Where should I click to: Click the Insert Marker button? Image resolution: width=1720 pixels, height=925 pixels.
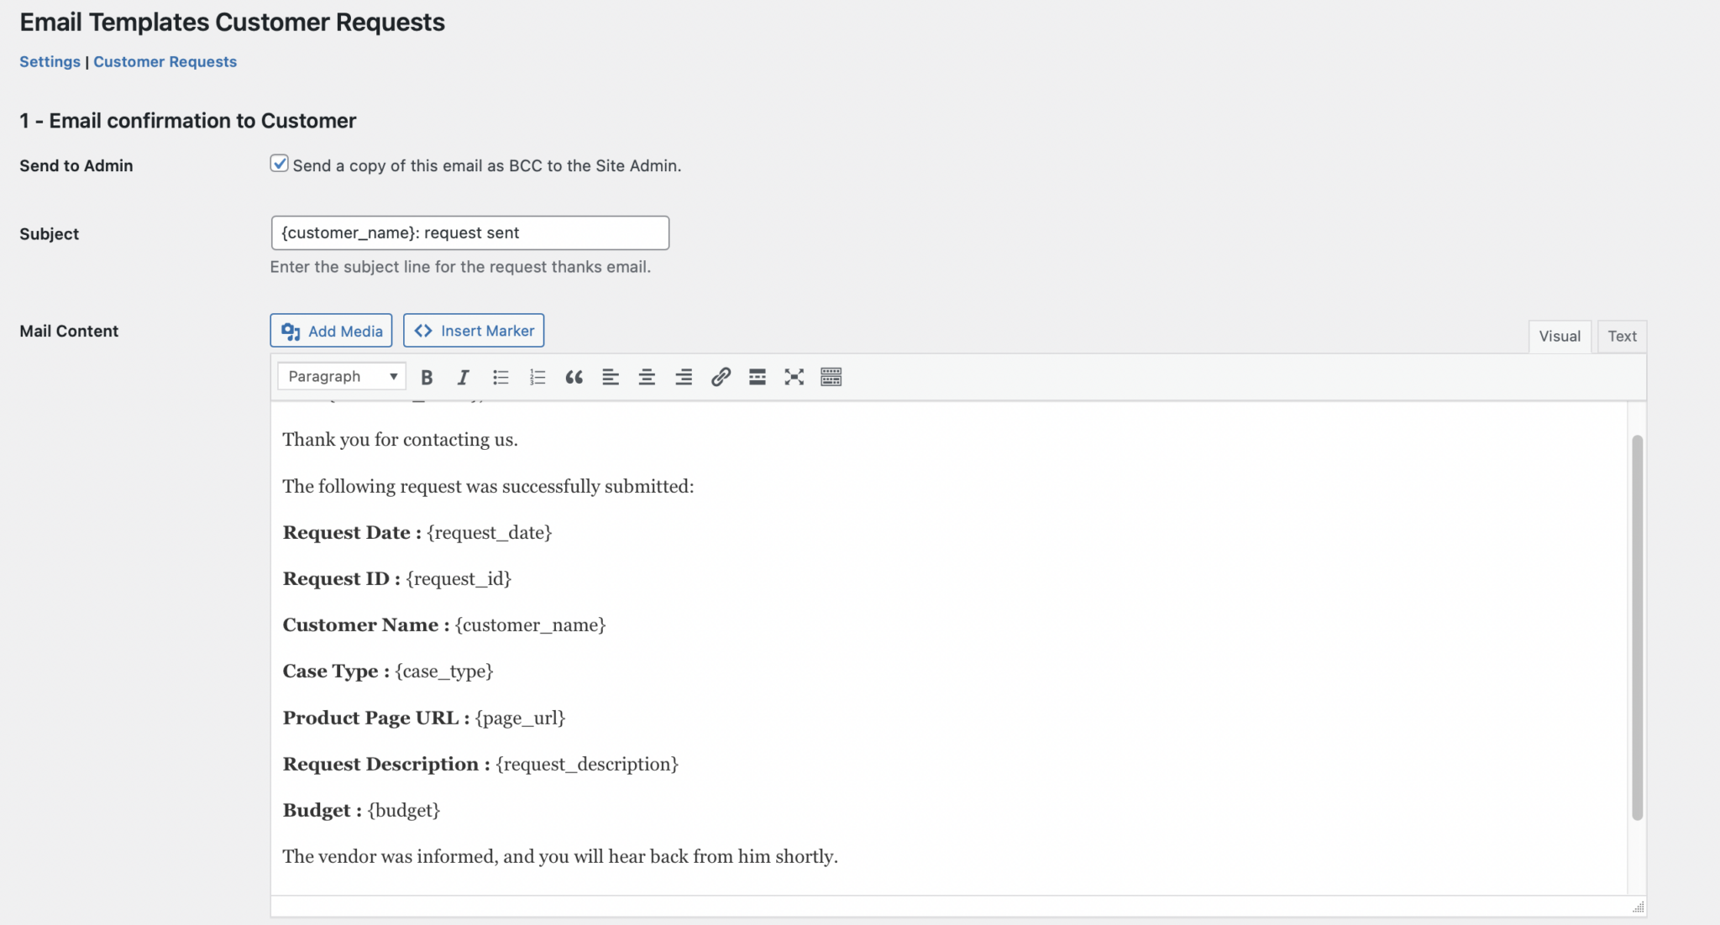coord(474,330)
